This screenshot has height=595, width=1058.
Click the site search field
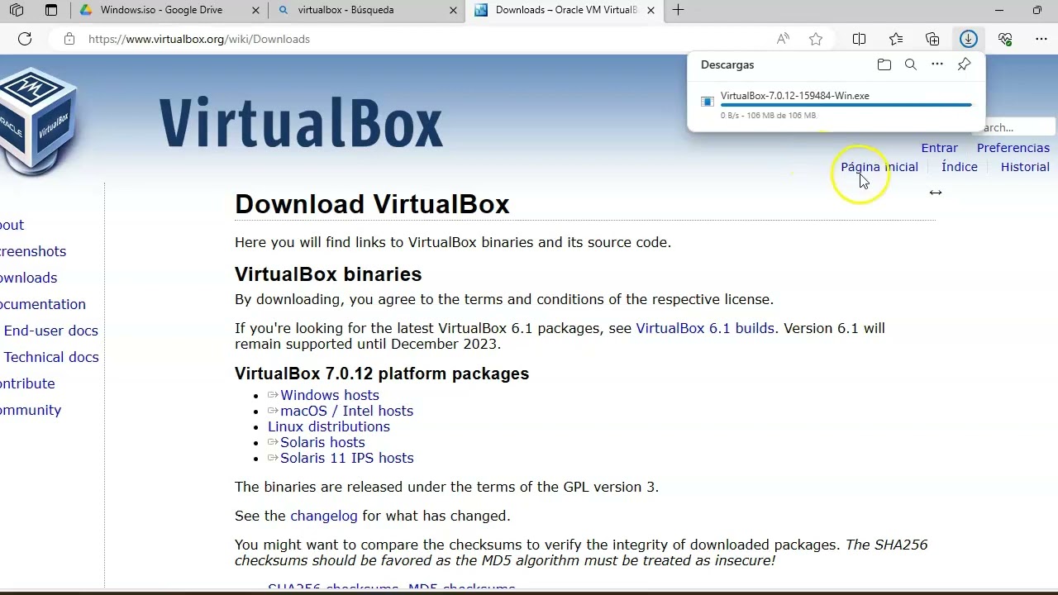pos(1015,127)
